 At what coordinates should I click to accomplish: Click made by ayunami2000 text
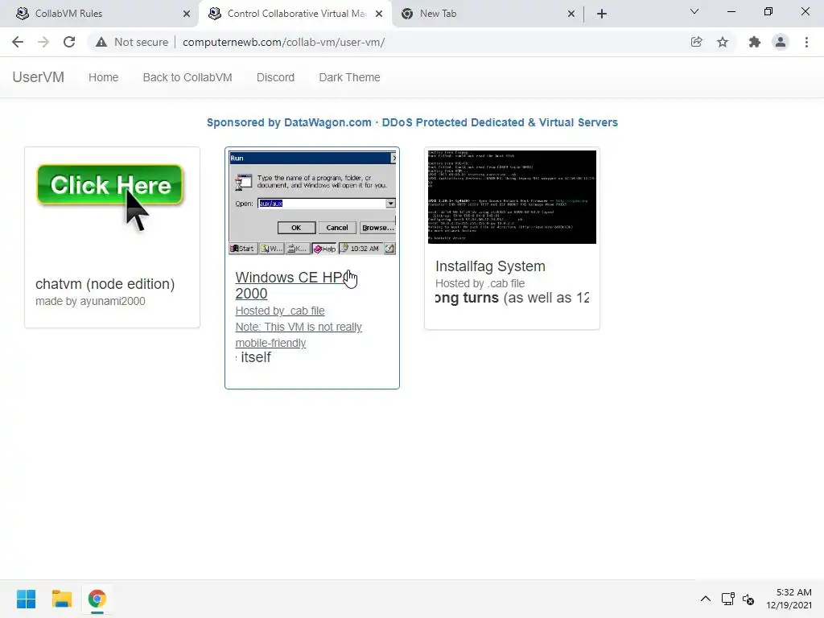pos(90,301)
